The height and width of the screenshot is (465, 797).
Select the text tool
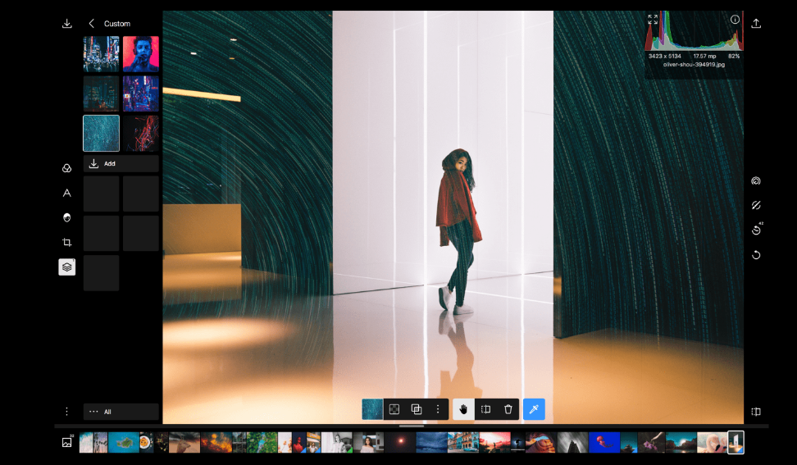(x=66, y=193)
